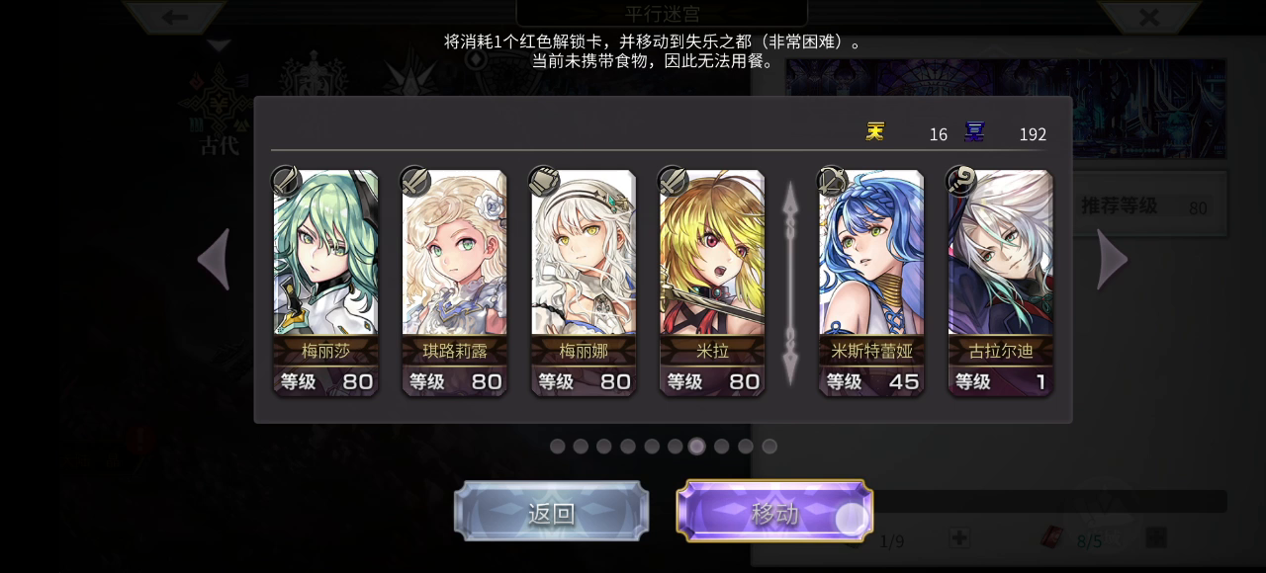Image resolution: width=1266 pixels, height=573 pixels.
Task: Click the vertical double-arrow divider between cards
Action: [790, 284]
